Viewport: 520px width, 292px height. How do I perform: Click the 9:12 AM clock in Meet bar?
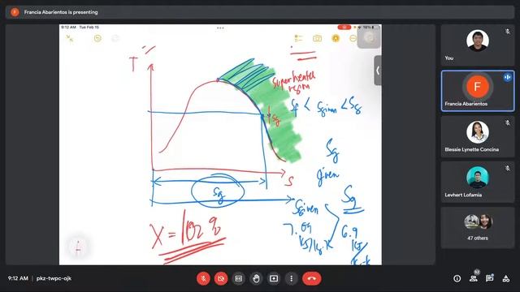coord(18,278)
